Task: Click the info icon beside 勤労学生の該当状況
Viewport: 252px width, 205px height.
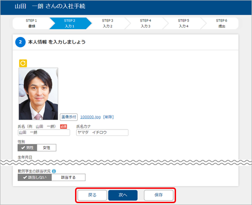Action: pos(54,171)
